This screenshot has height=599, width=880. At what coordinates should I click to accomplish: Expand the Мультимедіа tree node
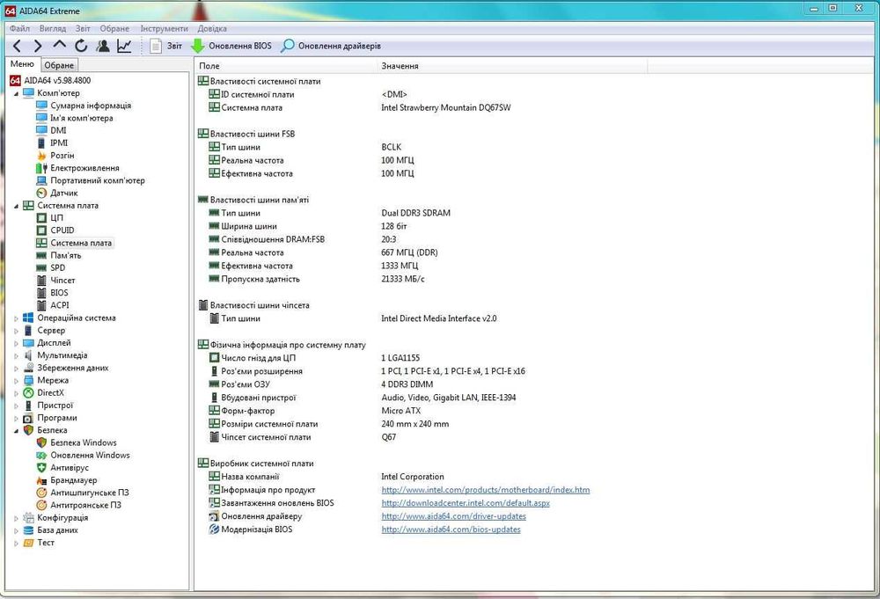click(x=16, y=355)
